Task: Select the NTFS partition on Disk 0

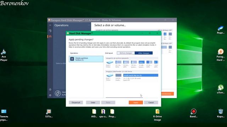Action: tap(149, 62)
